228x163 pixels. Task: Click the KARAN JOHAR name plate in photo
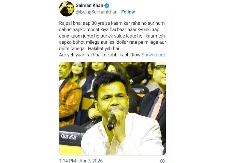pos(69,137)
